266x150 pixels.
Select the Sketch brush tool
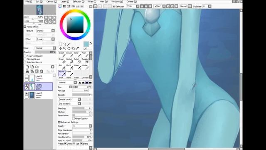(x=62, y=55)
